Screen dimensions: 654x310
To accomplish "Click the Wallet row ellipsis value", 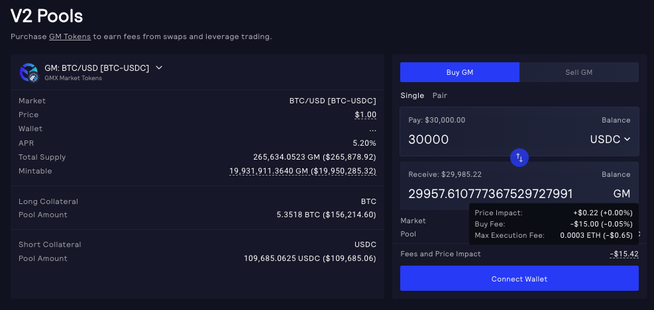I will [373, 129].
